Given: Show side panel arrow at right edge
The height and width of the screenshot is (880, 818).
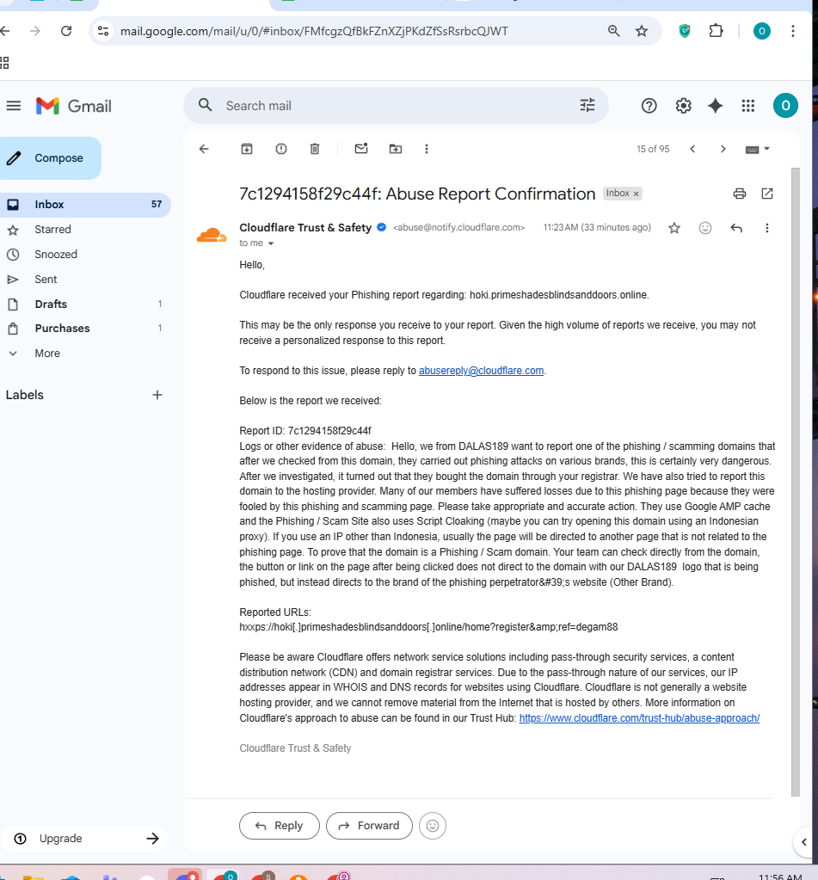Looking at the screenshot, I should [x=804, y=842].
